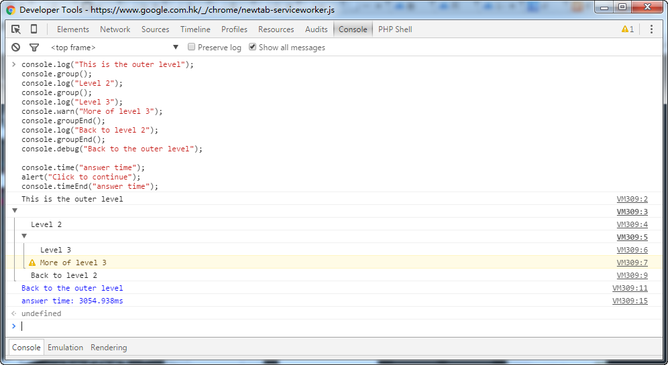The image size is (668, 365).
Task: Switch to the Network tab
Action: (115, 29)
